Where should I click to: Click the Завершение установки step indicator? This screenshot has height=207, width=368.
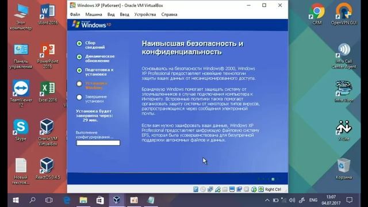tap(79, 97)
